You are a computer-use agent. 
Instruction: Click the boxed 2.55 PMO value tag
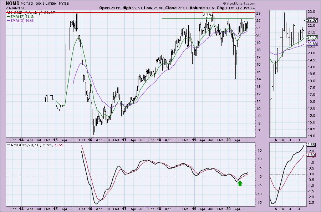point(311,145)
